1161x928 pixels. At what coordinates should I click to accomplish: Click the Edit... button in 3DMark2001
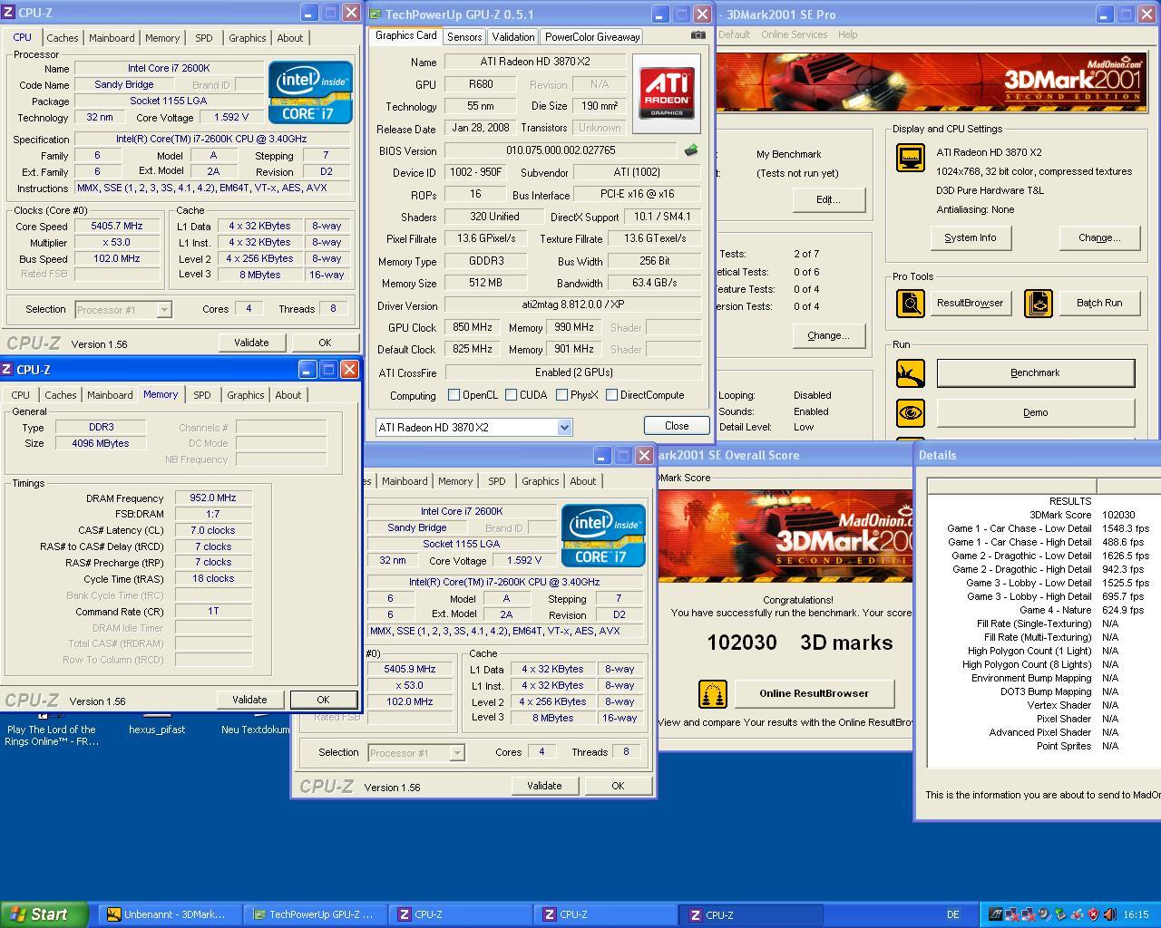[x=828, y=199]
